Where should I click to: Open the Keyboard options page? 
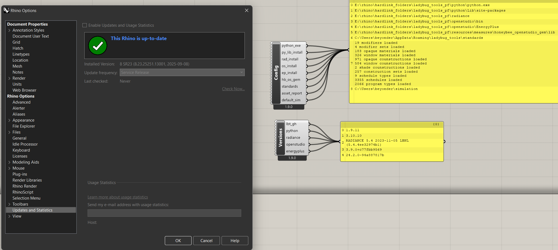point(21,150)
